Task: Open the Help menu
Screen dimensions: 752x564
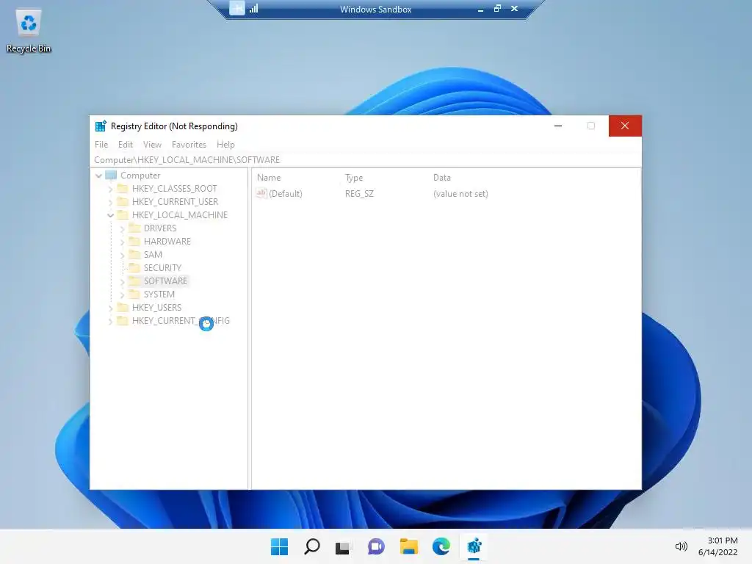Action: 225,145
